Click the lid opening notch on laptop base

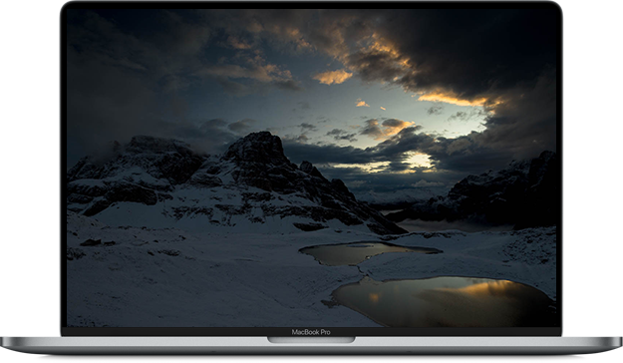(x=311, y=340)
